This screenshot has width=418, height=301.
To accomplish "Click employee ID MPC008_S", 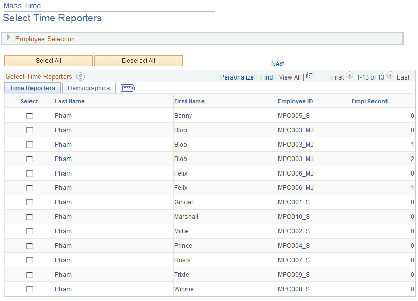I will click(294, 289).
